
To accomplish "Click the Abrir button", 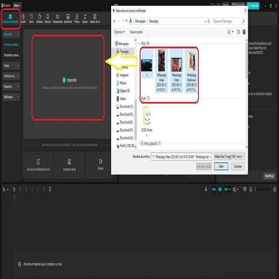I will point(221,167).
